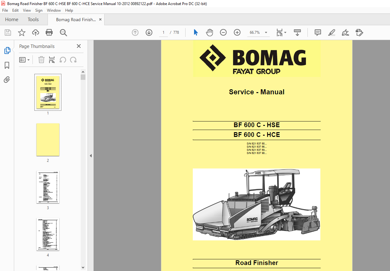Click the 'BF 600 C - HSE' title
390x271 pixels.
[257, 125]
